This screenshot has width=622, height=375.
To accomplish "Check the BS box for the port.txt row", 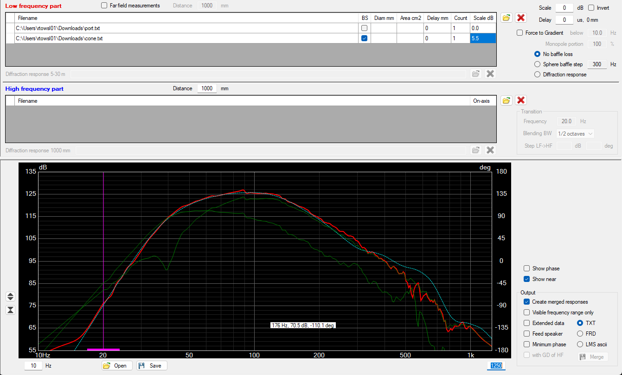I will point(364,28).
